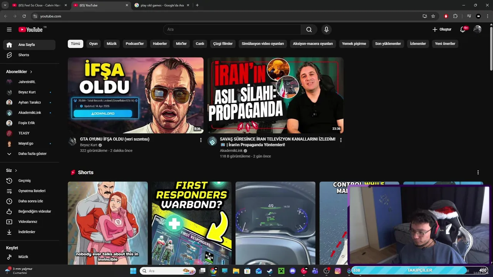The image size is (493, 277).
Task: Open Steam from the taskbar
Action: [x=270, y=271]
